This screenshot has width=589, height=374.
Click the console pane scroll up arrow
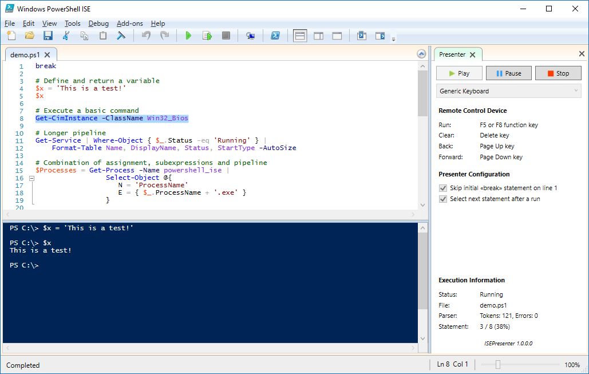click(x=422, y=228)
